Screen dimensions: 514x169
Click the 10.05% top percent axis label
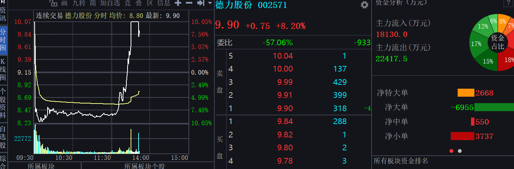coord(201,22)
